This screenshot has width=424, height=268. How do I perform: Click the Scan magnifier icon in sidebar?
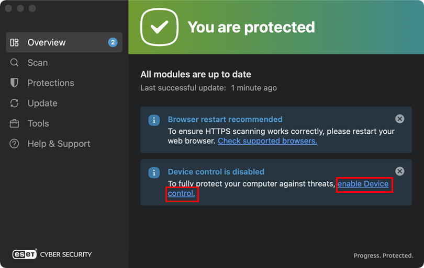(14, 63)
